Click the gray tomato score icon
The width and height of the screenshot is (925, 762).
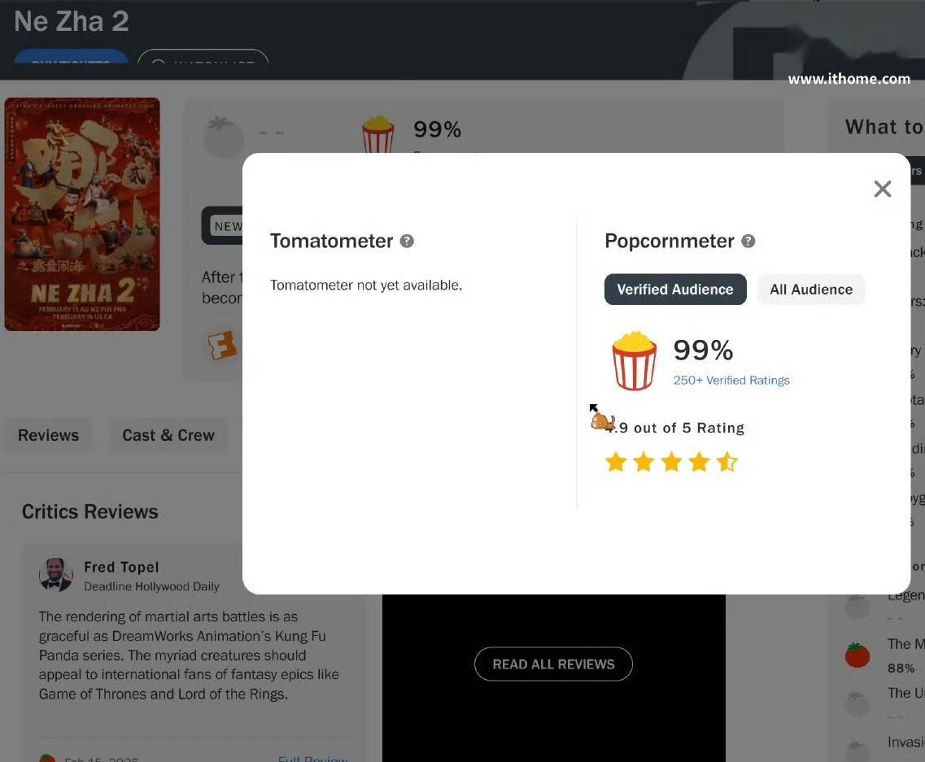click(x=223, y=137)
